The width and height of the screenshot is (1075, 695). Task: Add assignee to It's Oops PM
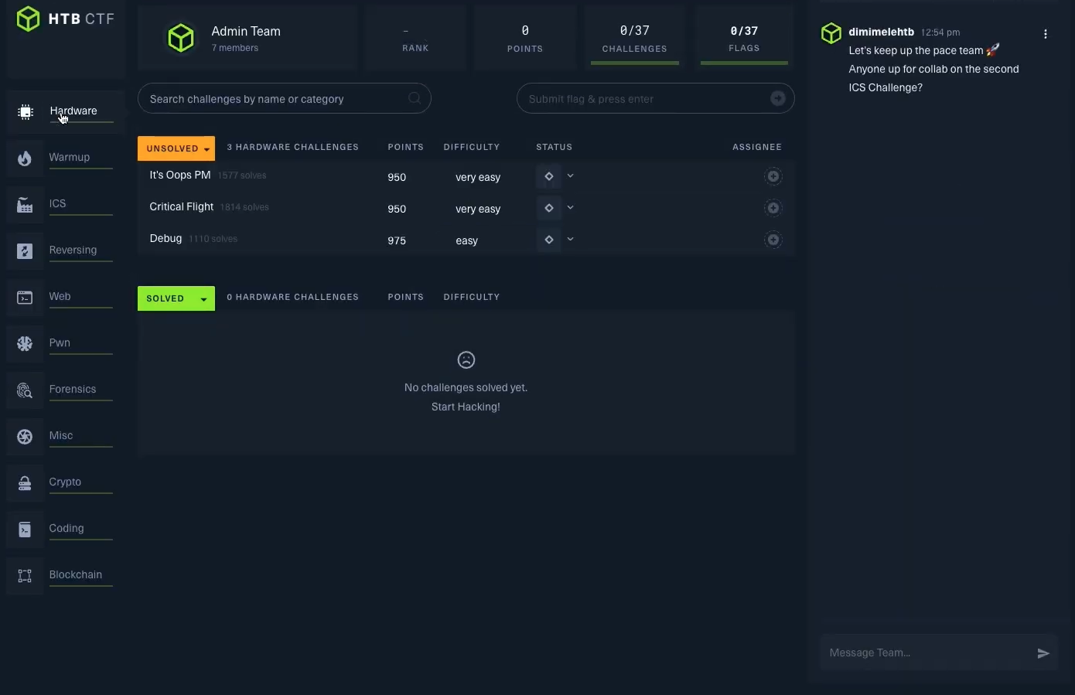coord(773,176)
